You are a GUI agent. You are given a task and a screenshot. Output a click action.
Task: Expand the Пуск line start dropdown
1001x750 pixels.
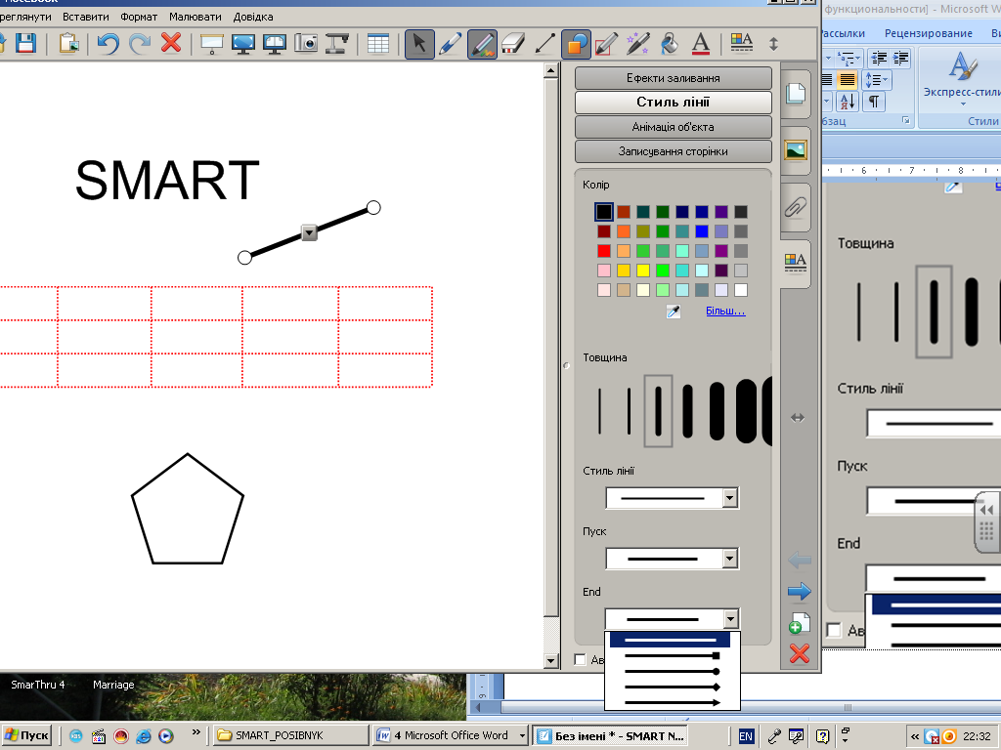pos(730,559)
